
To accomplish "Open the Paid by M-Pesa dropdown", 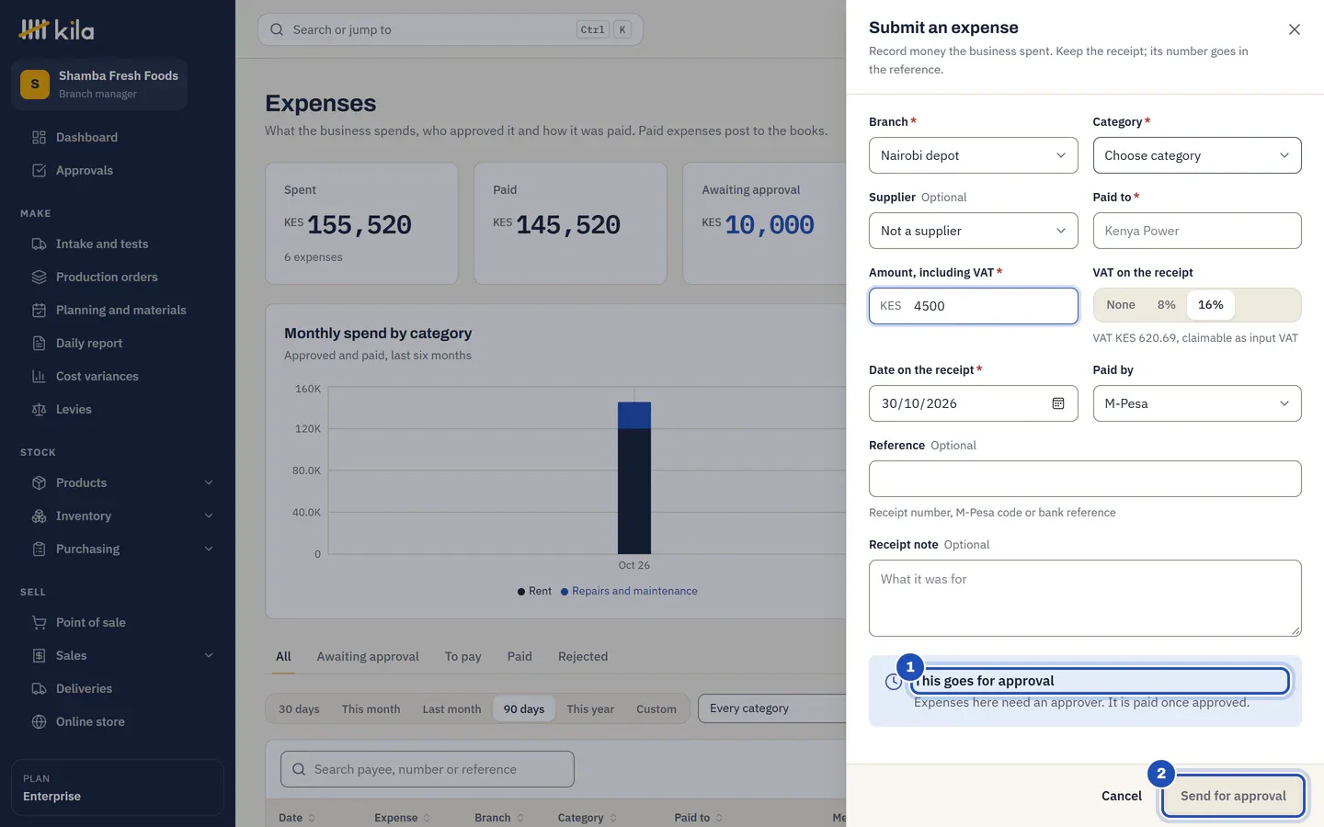I will (x=1197, y=403).
